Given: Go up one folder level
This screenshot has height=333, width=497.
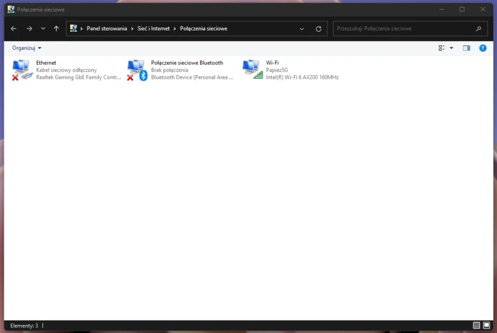Looking at the screenshot, I should click(57, 29).
